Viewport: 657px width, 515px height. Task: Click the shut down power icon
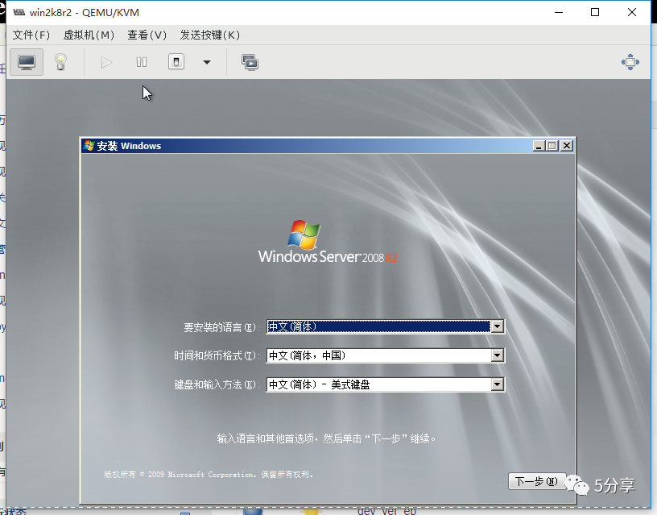coord(176,62)
